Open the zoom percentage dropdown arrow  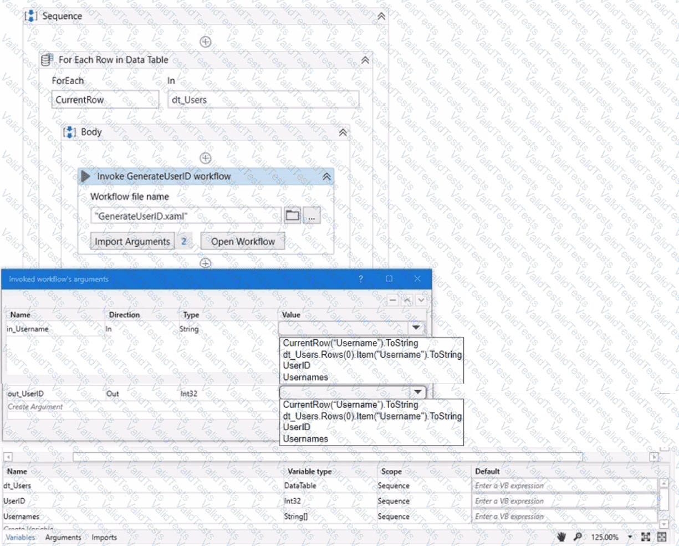point(630,537)
